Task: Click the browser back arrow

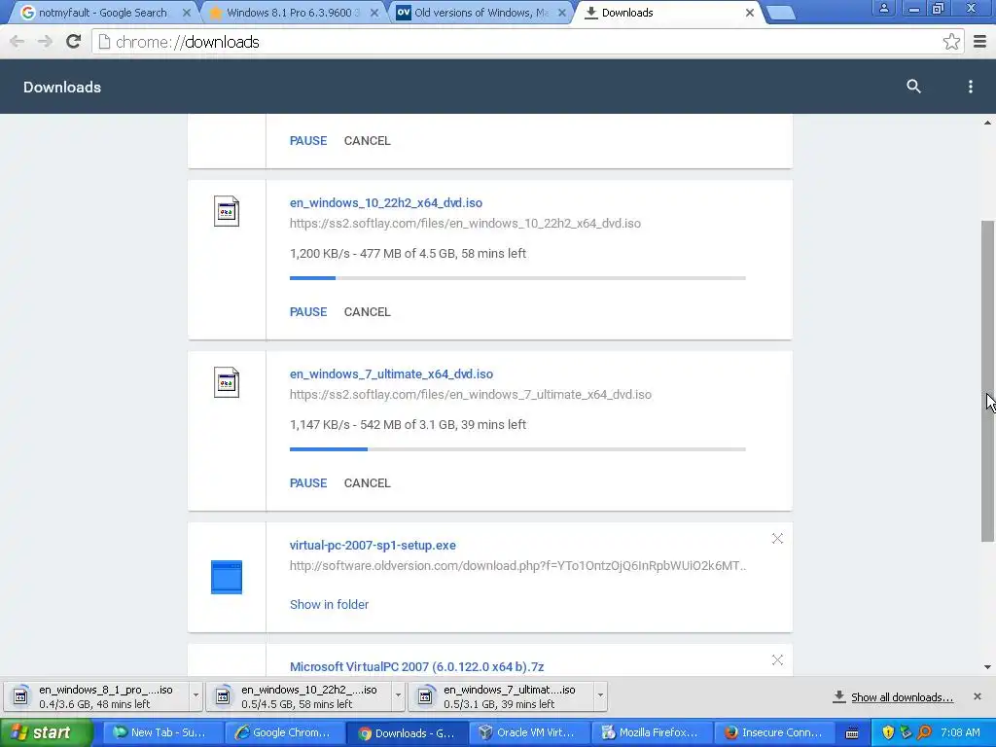Action: pyautogui.click(x=18, y=42)
